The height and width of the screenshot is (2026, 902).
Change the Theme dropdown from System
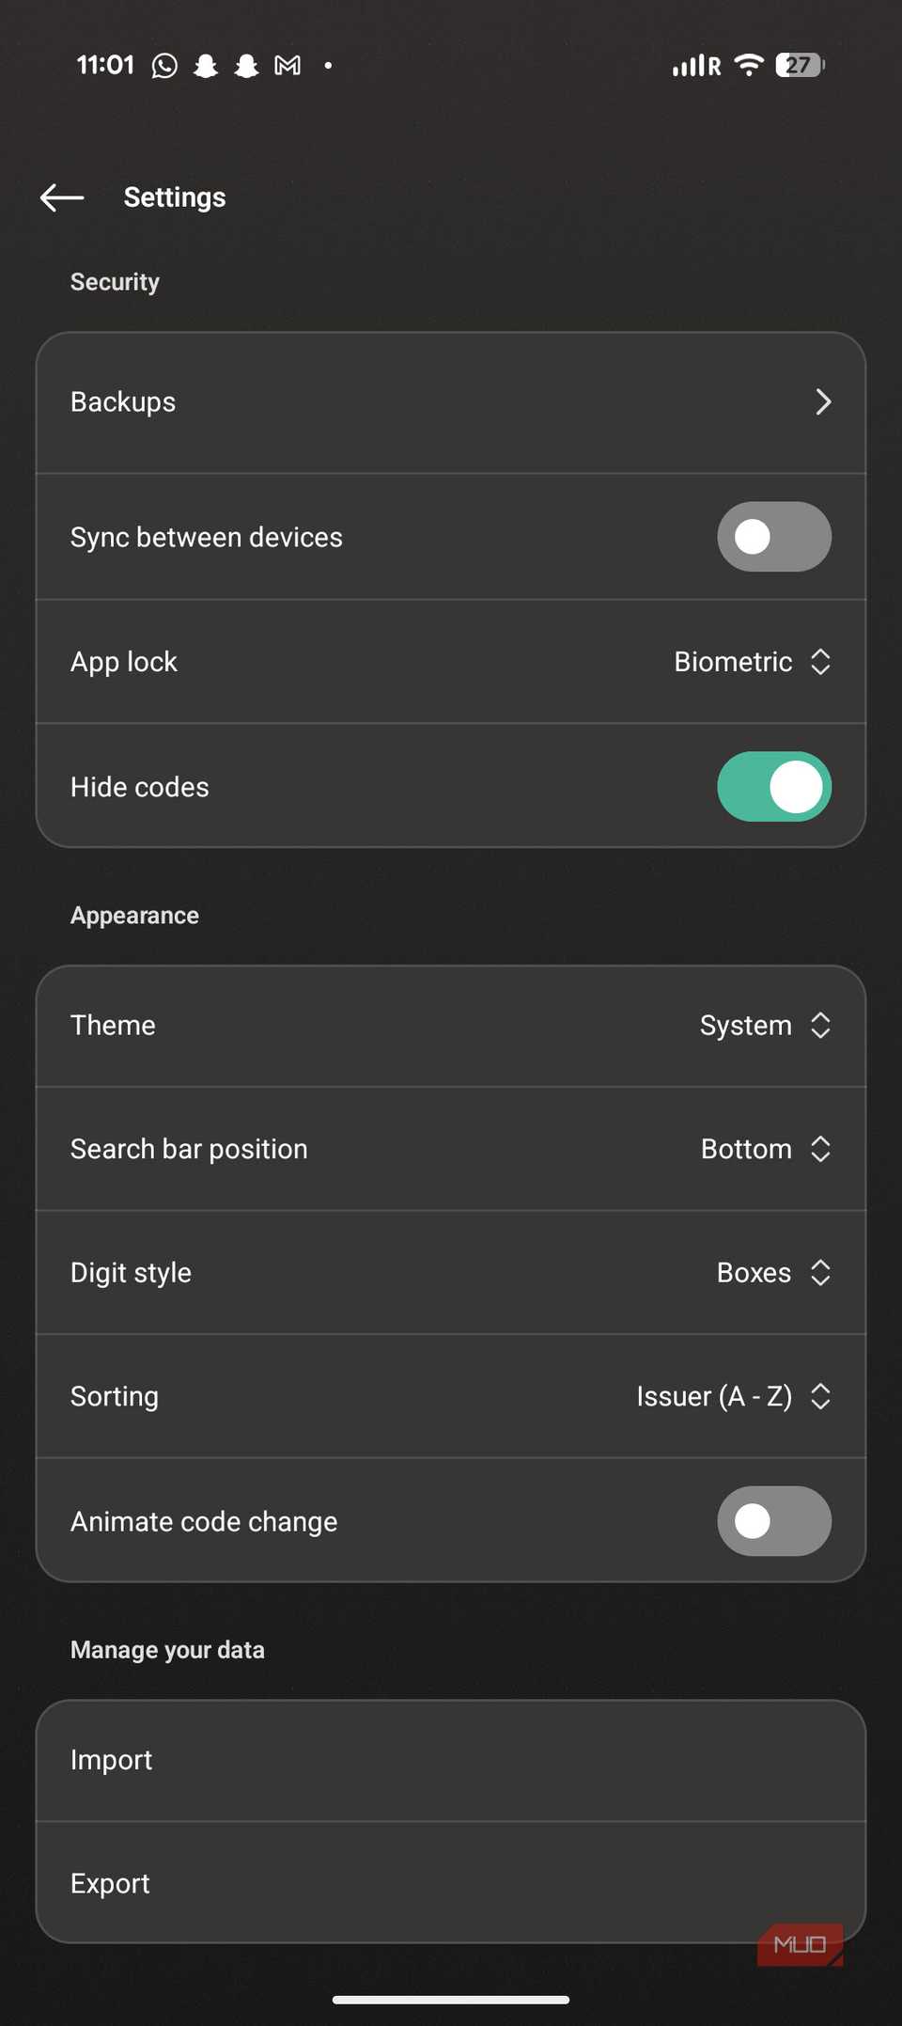tap(766, 1025)
